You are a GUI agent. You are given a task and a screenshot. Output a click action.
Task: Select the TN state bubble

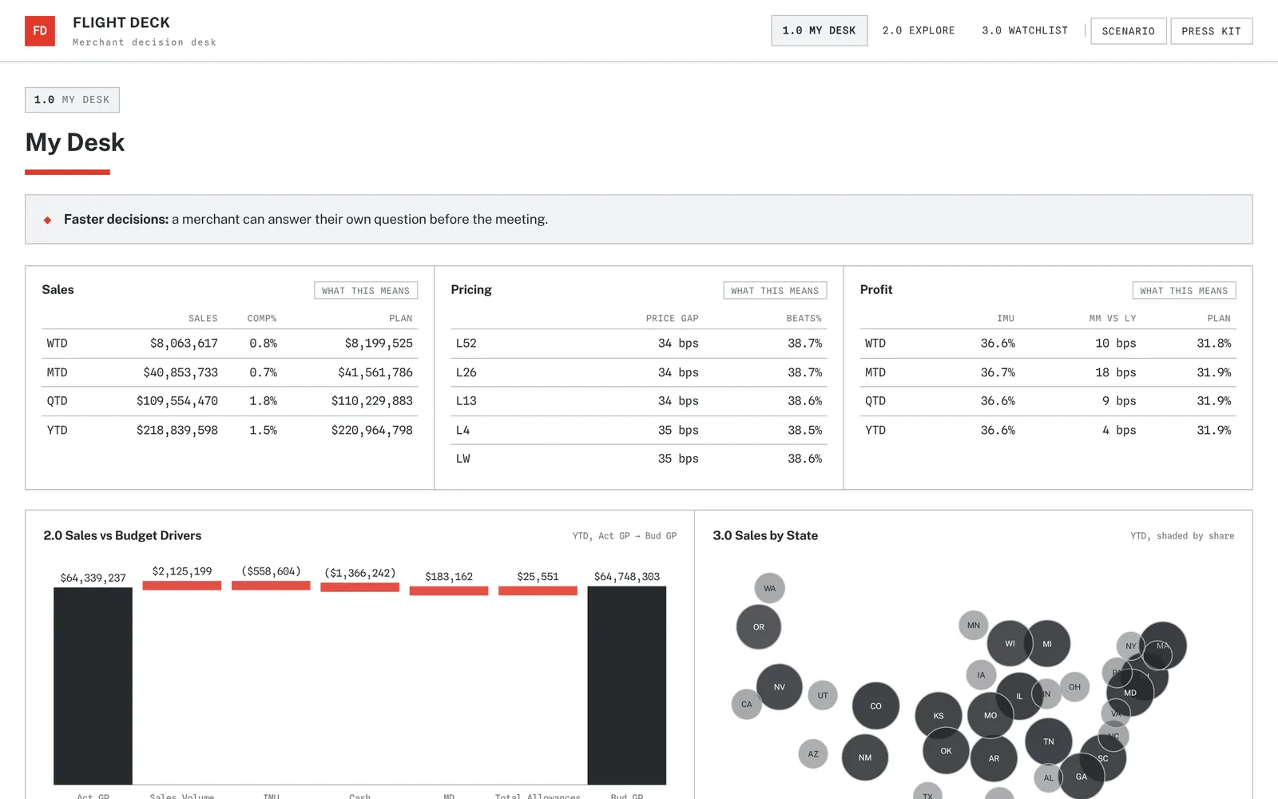pyautogui.click(x=1049, y=741)
